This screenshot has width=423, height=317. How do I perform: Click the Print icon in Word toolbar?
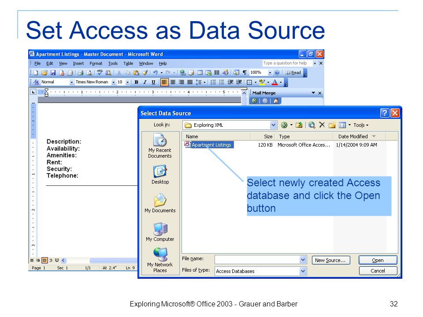(80, 73)
